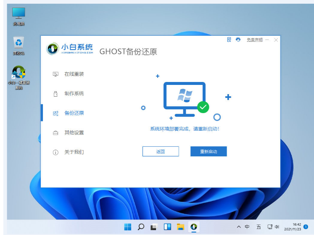Viewport: 314px width, 235px height.
Task: Open the clock showing 16:42
Action: click(x=293, y=227)
